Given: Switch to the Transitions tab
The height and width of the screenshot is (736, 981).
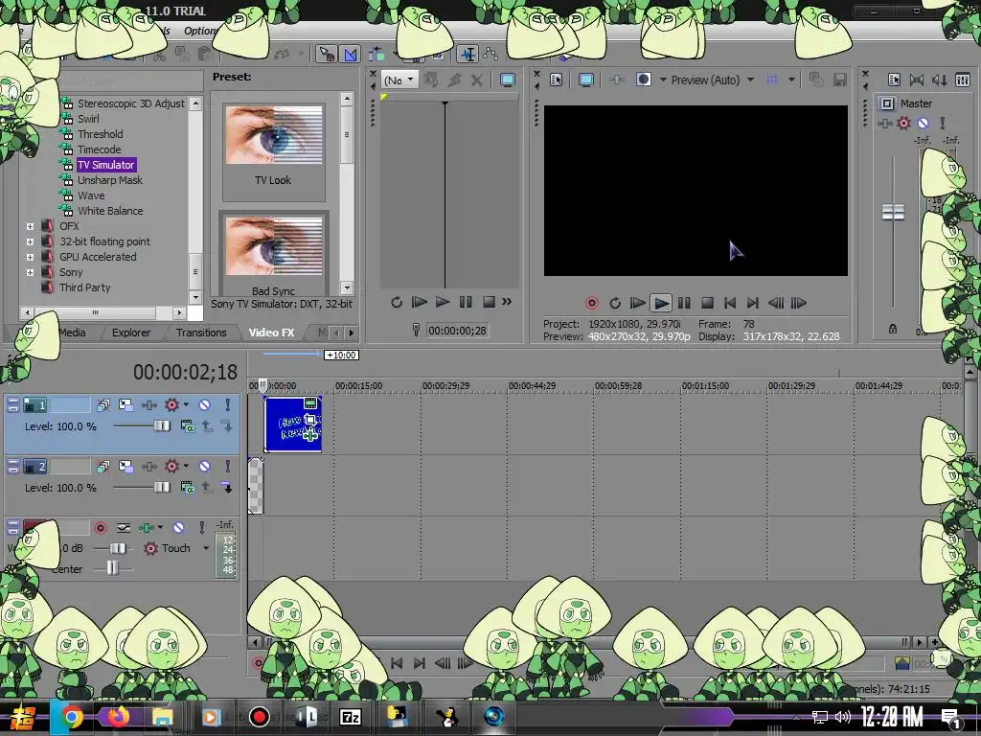Looking at the screenshot, I should click(x=201, y=333).
